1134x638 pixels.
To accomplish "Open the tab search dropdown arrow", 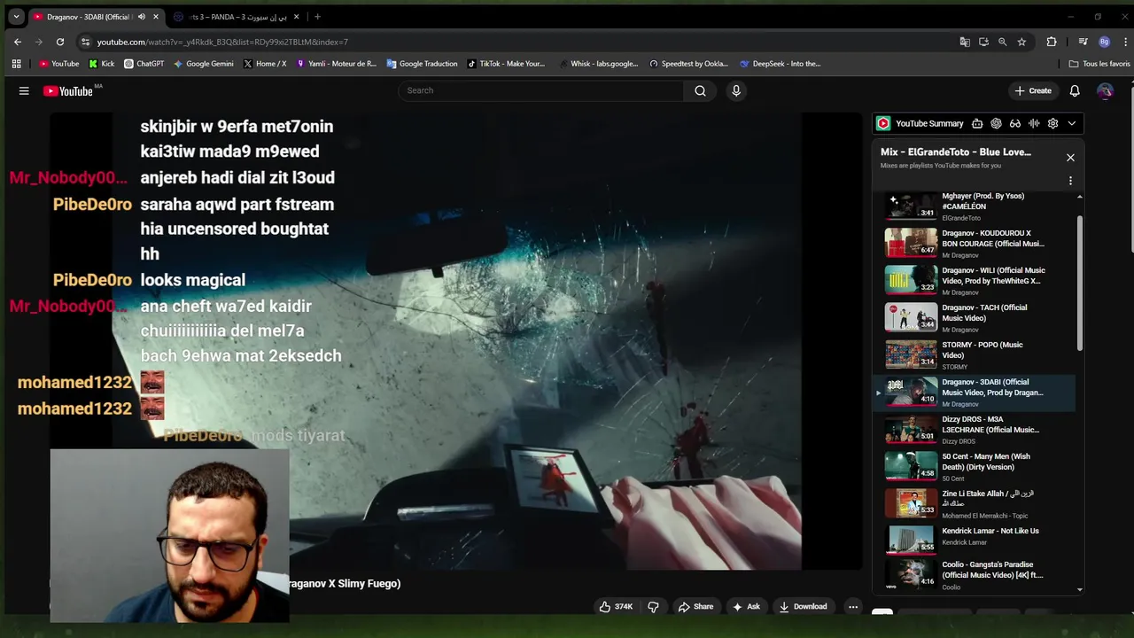I will (x=16, y=17).
